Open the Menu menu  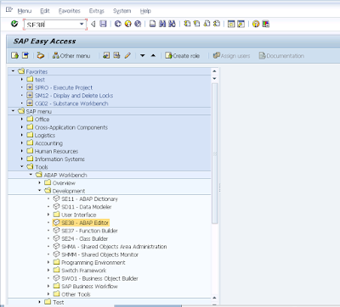point(25,11)
